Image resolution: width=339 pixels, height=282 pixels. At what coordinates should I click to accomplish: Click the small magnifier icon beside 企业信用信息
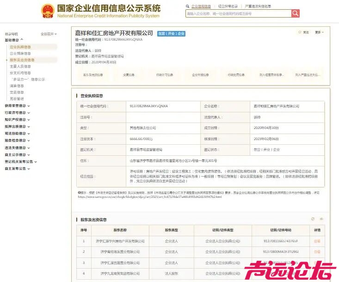click(187, 6)
